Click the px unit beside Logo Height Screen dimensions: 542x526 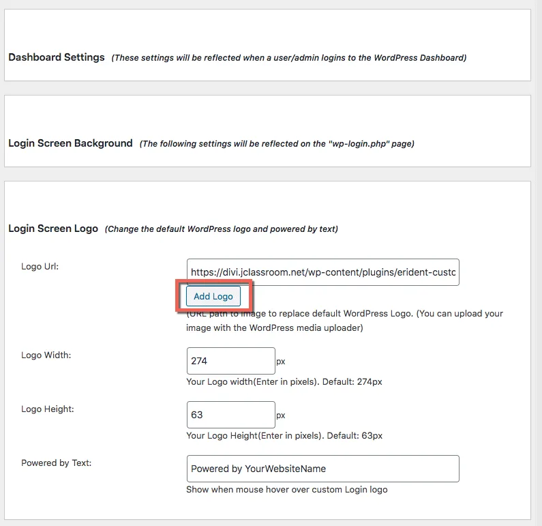pyautogui.click(x=281, y=415)
